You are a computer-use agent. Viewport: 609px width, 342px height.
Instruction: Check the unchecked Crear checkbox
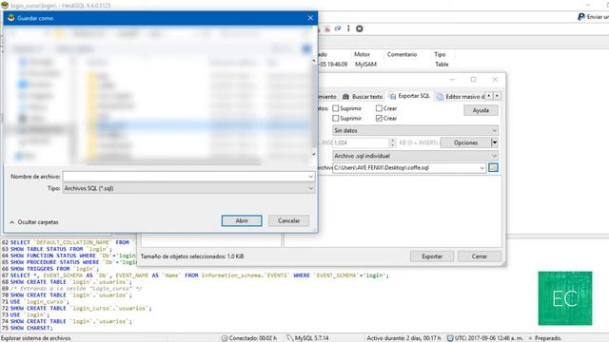[379, 108]
